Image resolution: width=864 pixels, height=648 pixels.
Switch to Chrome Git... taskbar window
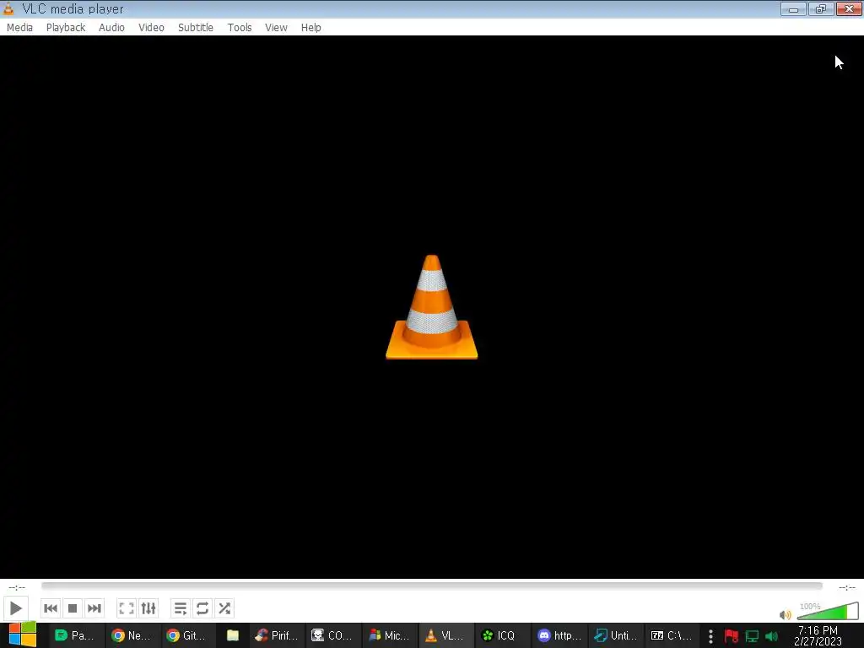coord(186,636)
